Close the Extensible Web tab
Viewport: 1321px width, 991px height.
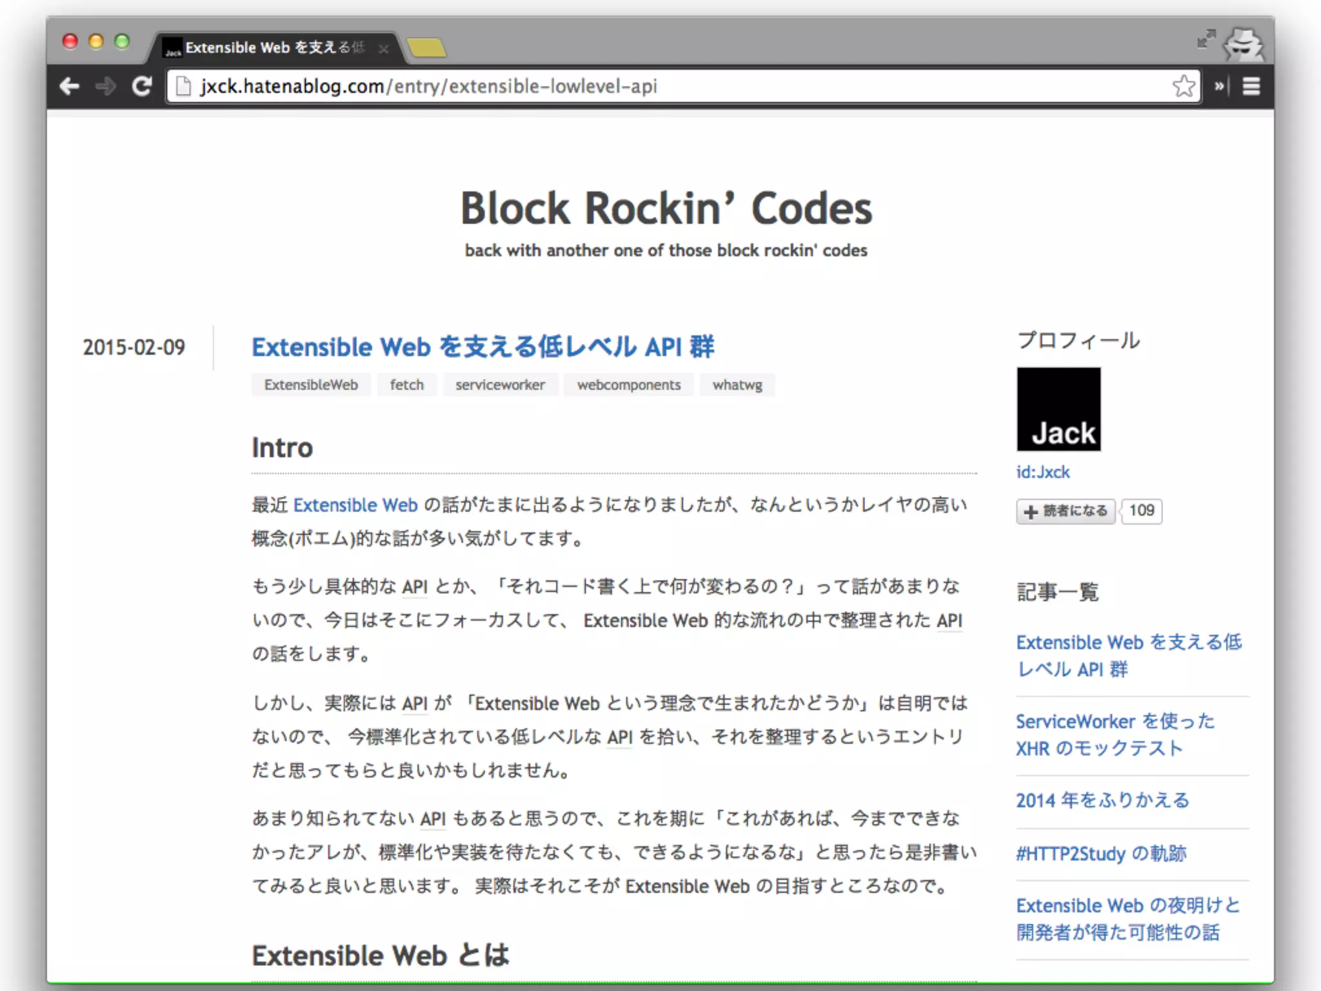click(384, 48)
